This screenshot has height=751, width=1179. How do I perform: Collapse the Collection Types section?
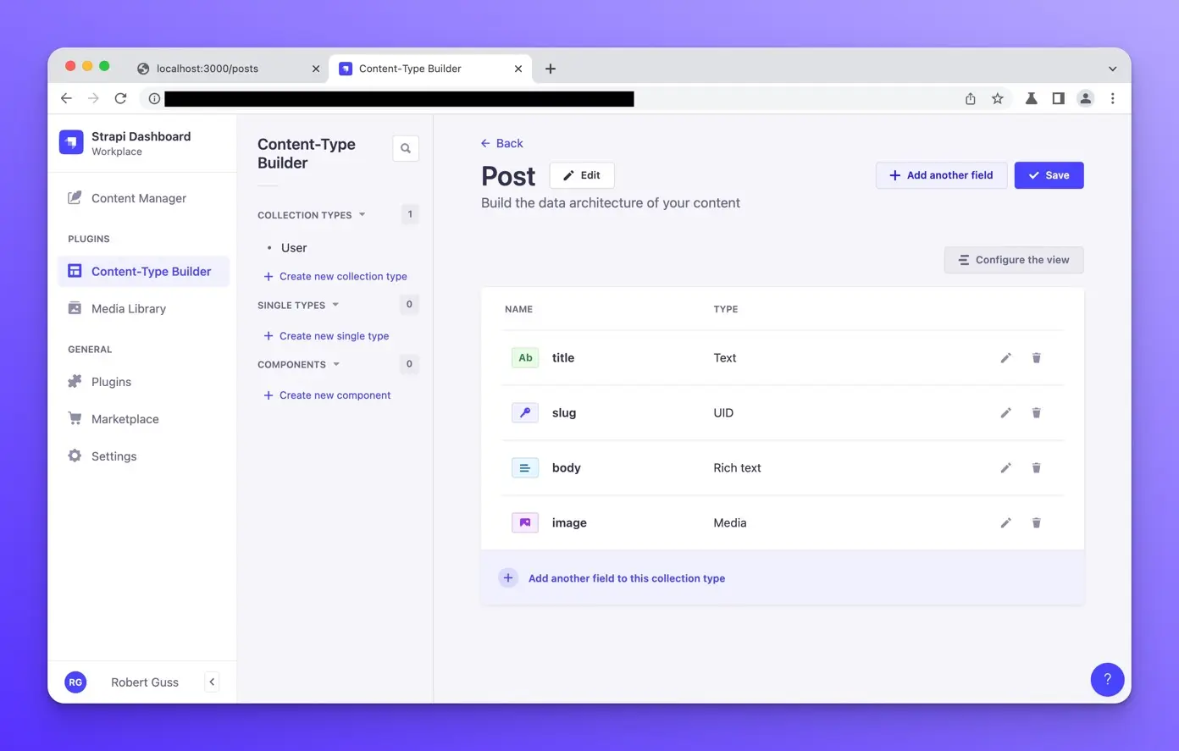pyautogui.click(x=362, y=215)
